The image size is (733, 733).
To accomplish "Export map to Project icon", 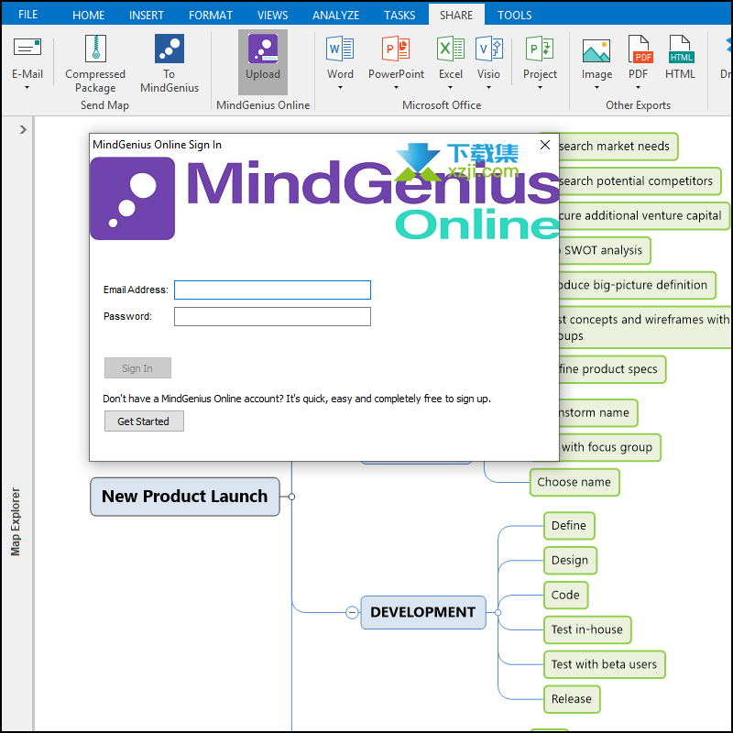I will (x=540, y=49).
